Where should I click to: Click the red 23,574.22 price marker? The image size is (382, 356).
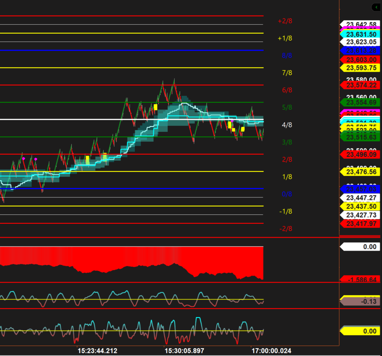[x=360, y=85]
